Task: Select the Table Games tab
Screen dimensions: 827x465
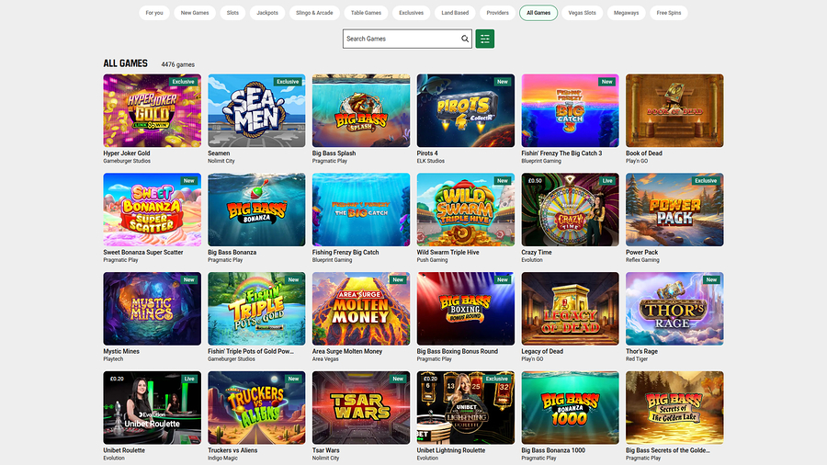Action: pos(366,13)
